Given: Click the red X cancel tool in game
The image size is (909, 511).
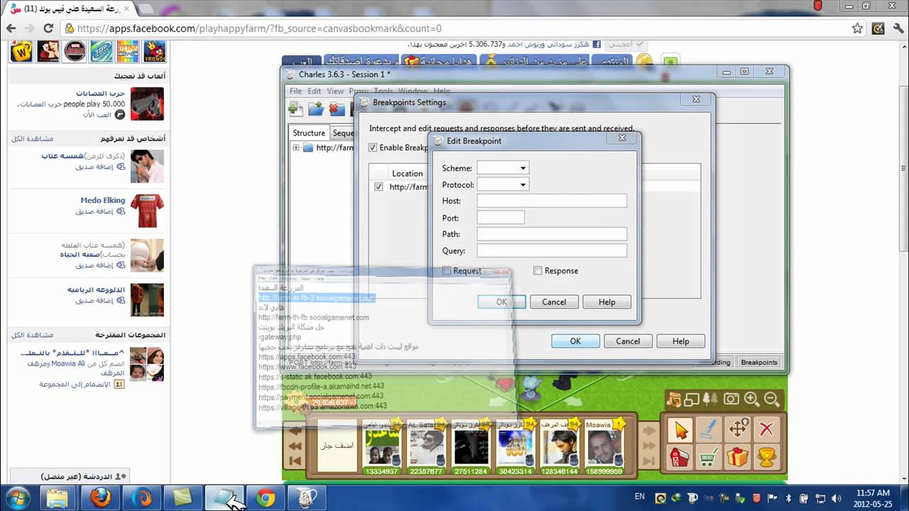Looking at the screenshot, I should (766, 429).
